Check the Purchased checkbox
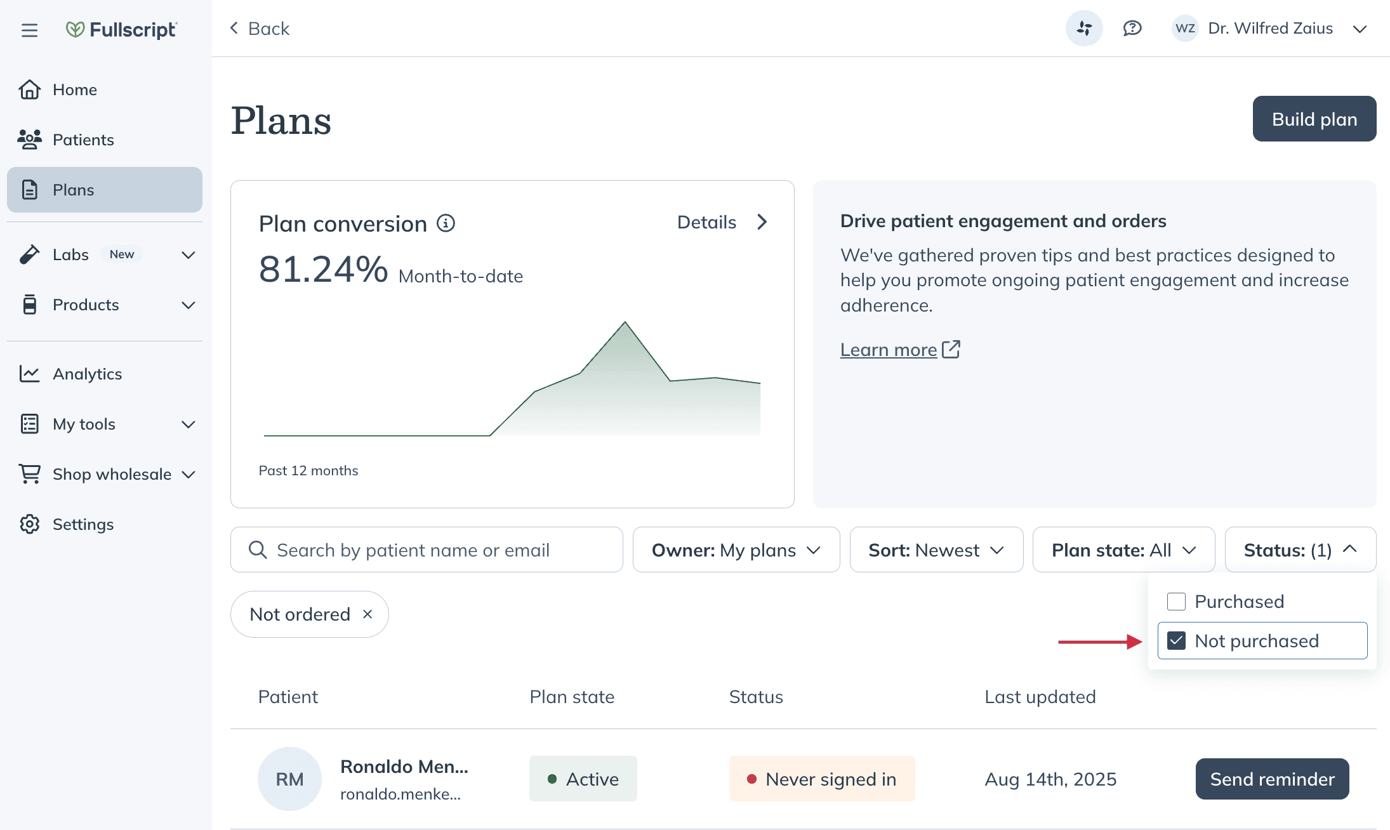Image resolution: width=1390 pixels, height=830 pixels. tap(1176, 602)
